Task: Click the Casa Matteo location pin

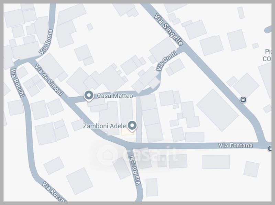Action: tap(89, 96)
